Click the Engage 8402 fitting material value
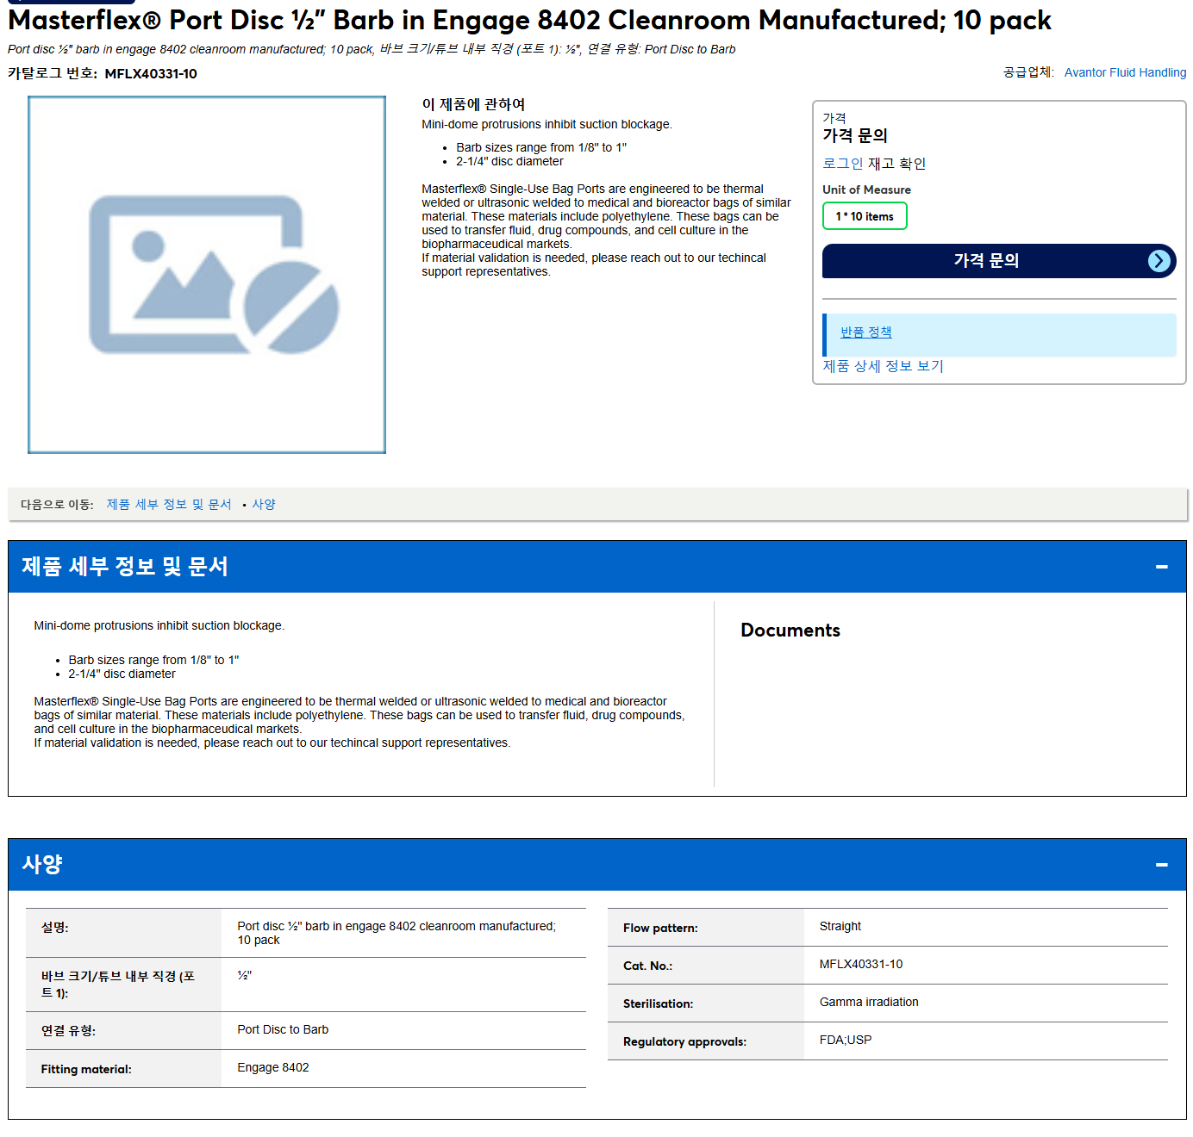Screen dimensions: 1193x1137 (273, 1068)
